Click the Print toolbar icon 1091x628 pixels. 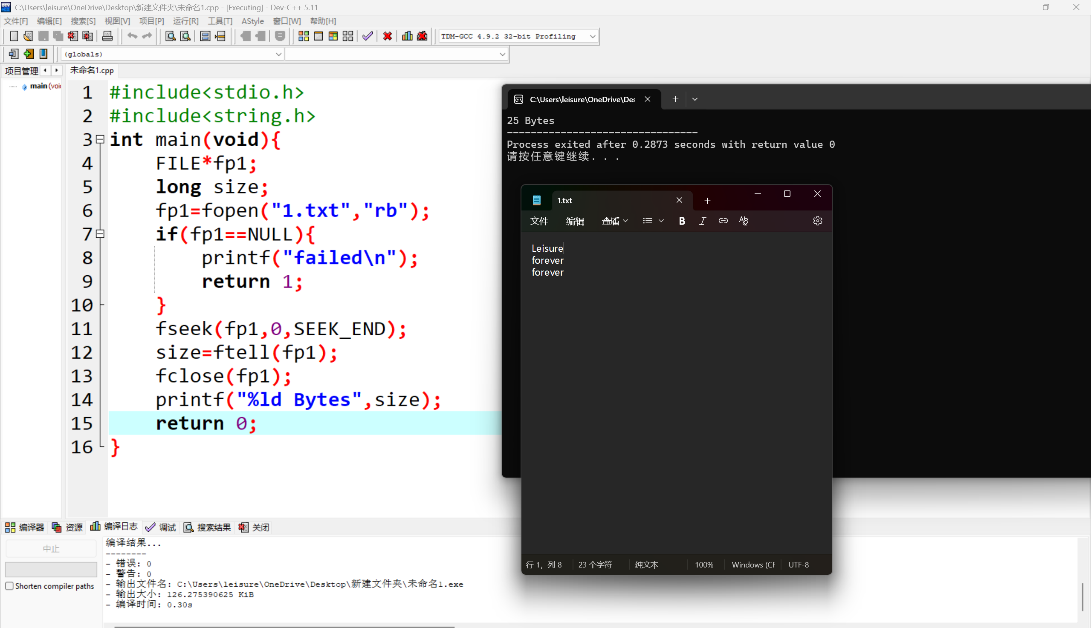(x=107, y=36)
